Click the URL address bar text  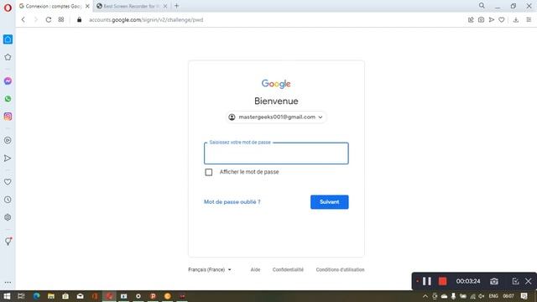pos(146,20)
